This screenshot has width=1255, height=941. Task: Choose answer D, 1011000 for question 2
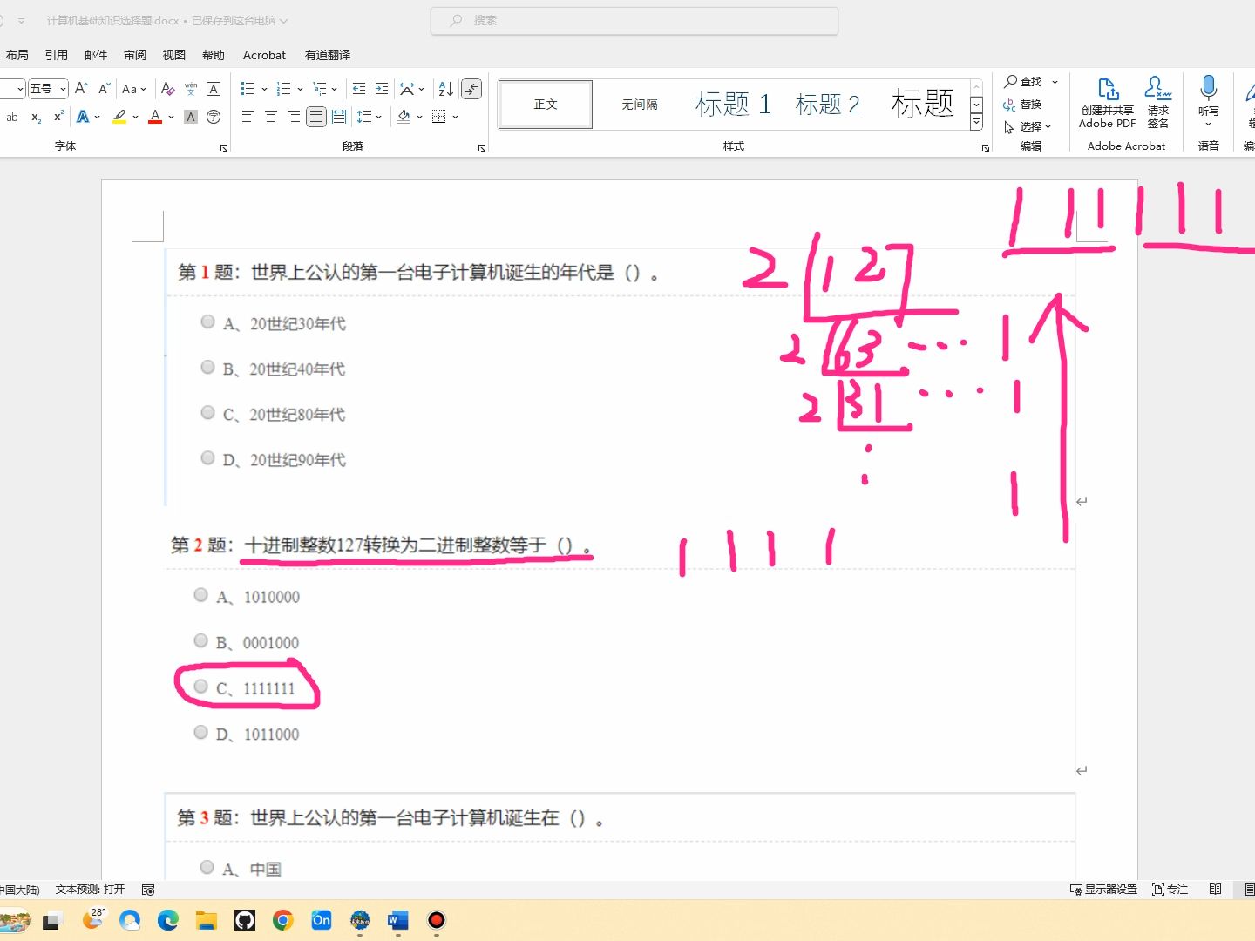pos(200,732)
